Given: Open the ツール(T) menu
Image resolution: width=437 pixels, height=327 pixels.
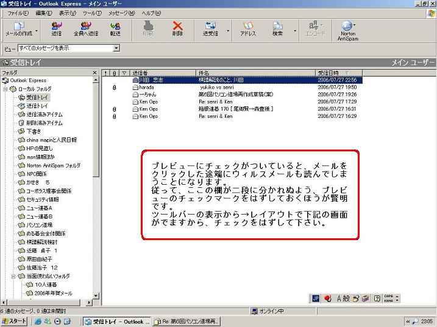Looking at the screenshot, I should pyautogui.click(x=92, y=13).
